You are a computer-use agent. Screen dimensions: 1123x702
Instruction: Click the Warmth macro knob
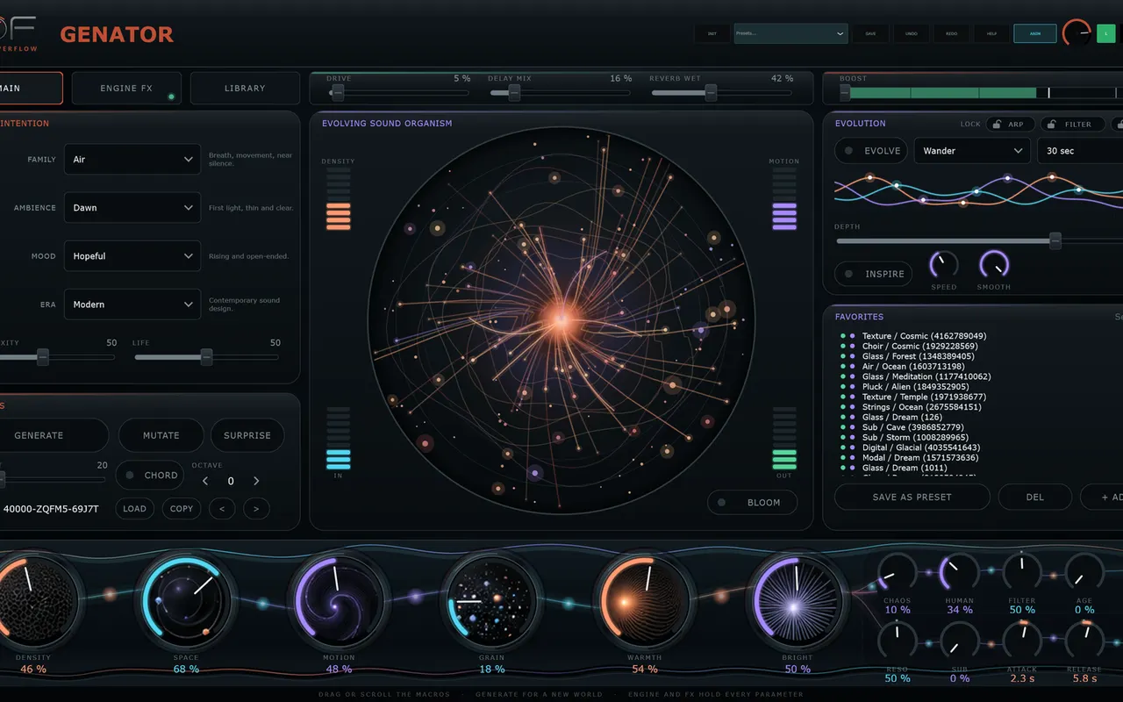644,600
